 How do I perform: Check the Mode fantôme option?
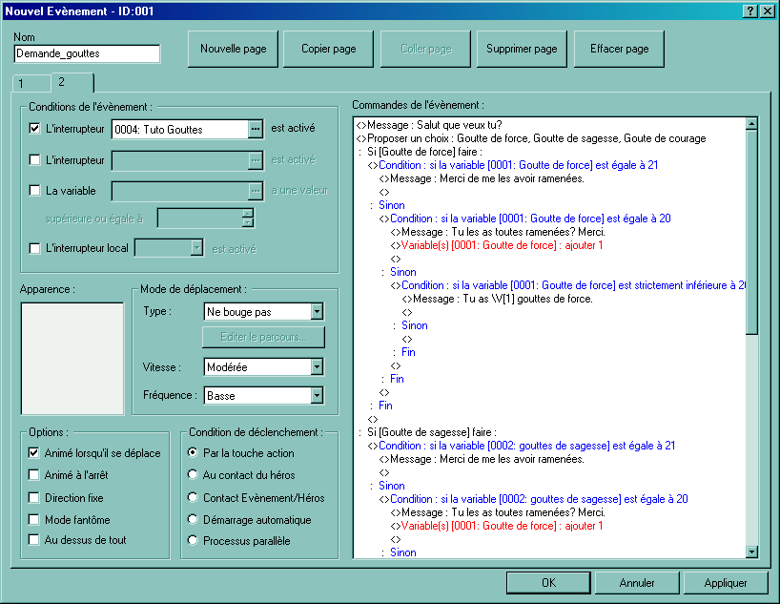click(35, 520)
